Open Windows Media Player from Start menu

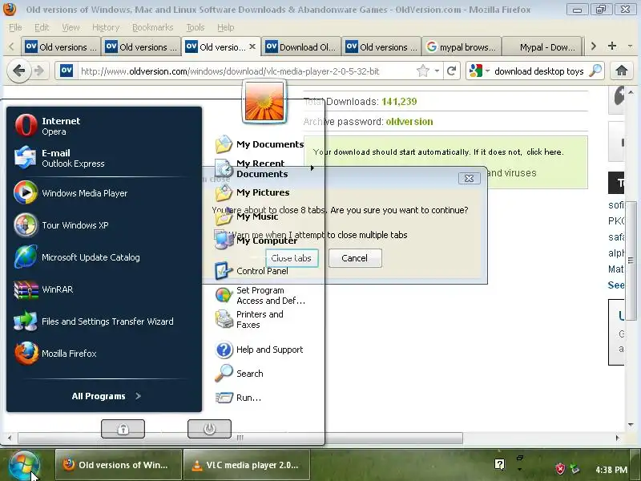[x=104, y=192]
